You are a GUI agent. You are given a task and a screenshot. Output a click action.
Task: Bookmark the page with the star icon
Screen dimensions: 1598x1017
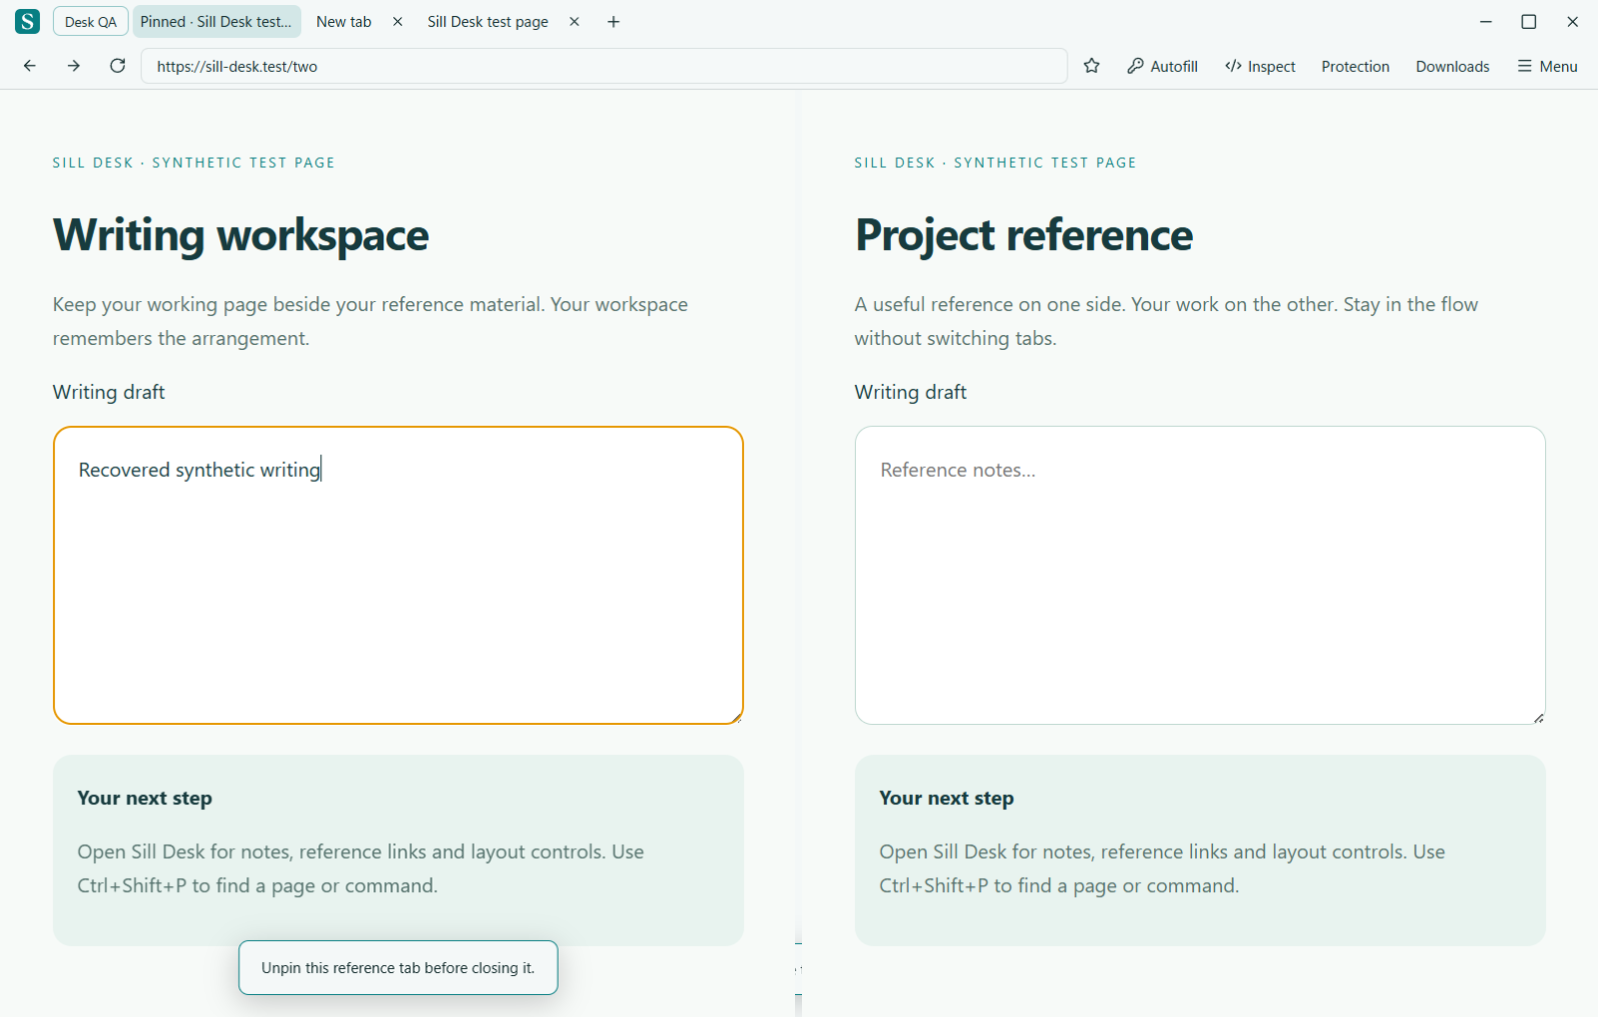[1092, 66]
